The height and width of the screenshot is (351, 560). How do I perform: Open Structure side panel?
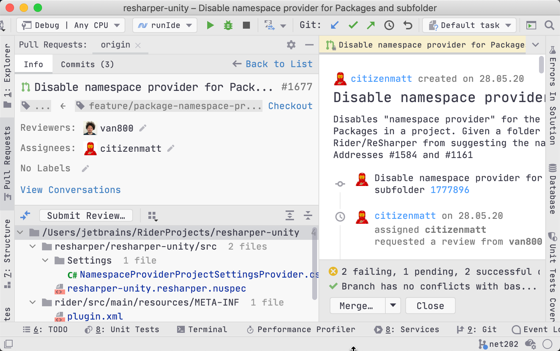point(7,253)
